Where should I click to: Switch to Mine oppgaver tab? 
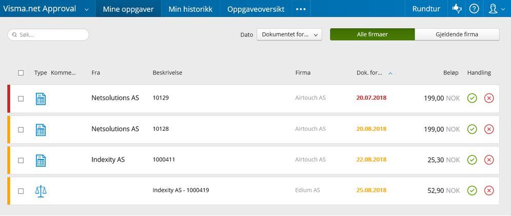pyautogui.click(x=128, y=9)
